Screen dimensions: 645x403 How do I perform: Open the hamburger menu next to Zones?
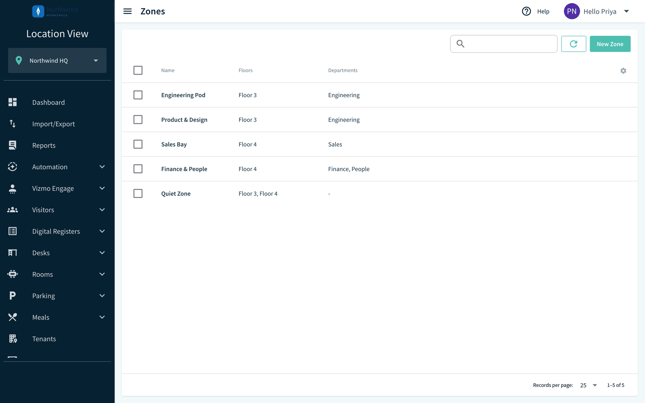point(127,11)
